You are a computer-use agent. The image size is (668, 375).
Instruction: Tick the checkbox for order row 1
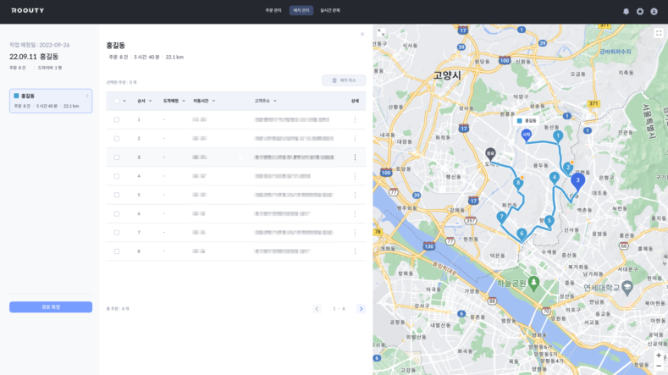pos(117,119)
